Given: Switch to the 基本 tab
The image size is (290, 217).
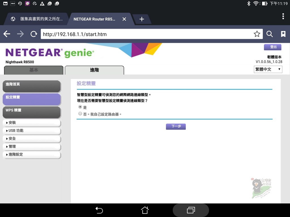Looking at the screenshot, I should [34, 70].
